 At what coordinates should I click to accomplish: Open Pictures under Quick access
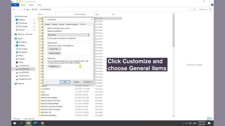(x=21, y=30)
